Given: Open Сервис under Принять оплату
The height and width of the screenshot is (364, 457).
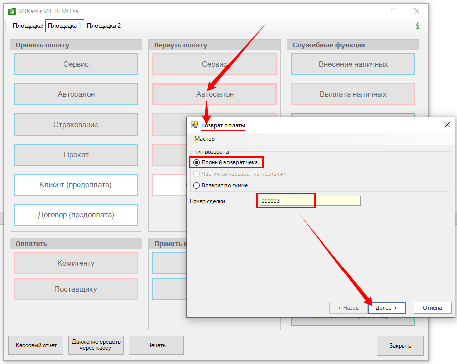Looking at the screenshot, I should coord(76,64).
